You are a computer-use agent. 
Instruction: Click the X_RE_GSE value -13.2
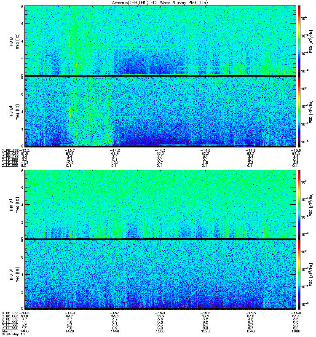tap(24, 150)
